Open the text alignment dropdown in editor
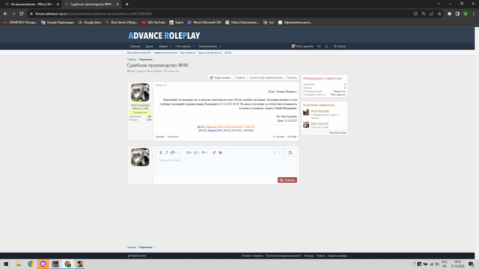The image size is (479, 269). click(196, 152)
